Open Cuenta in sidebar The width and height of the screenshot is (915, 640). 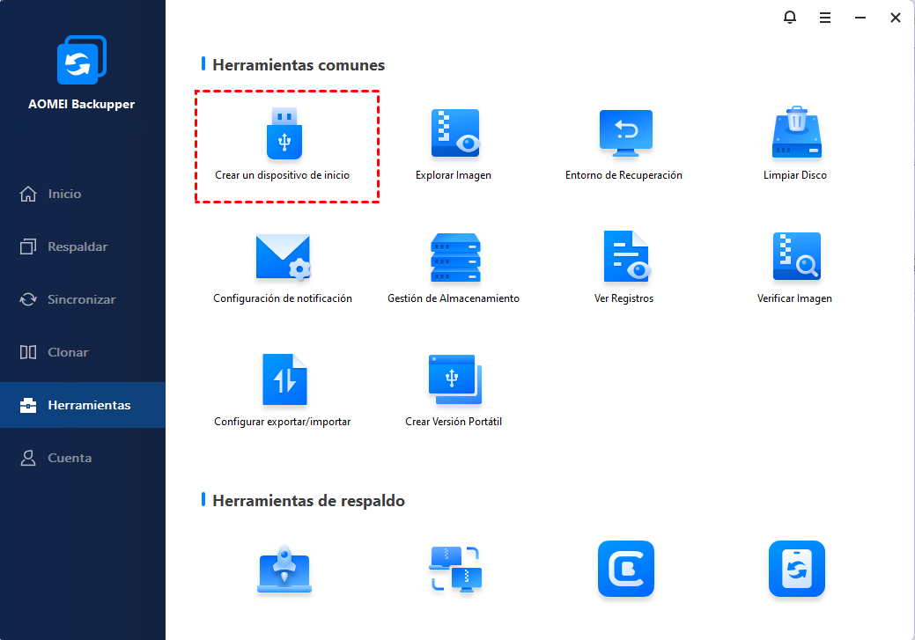pos(83,458)
